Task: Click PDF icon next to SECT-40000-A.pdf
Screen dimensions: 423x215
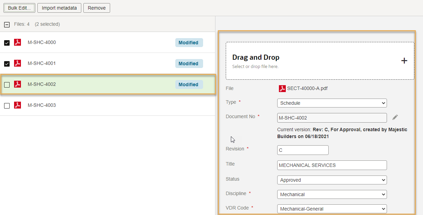Action: coord(282,89)
